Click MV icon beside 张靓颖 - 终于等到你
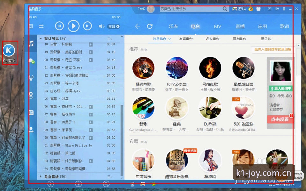 [91, 161]
